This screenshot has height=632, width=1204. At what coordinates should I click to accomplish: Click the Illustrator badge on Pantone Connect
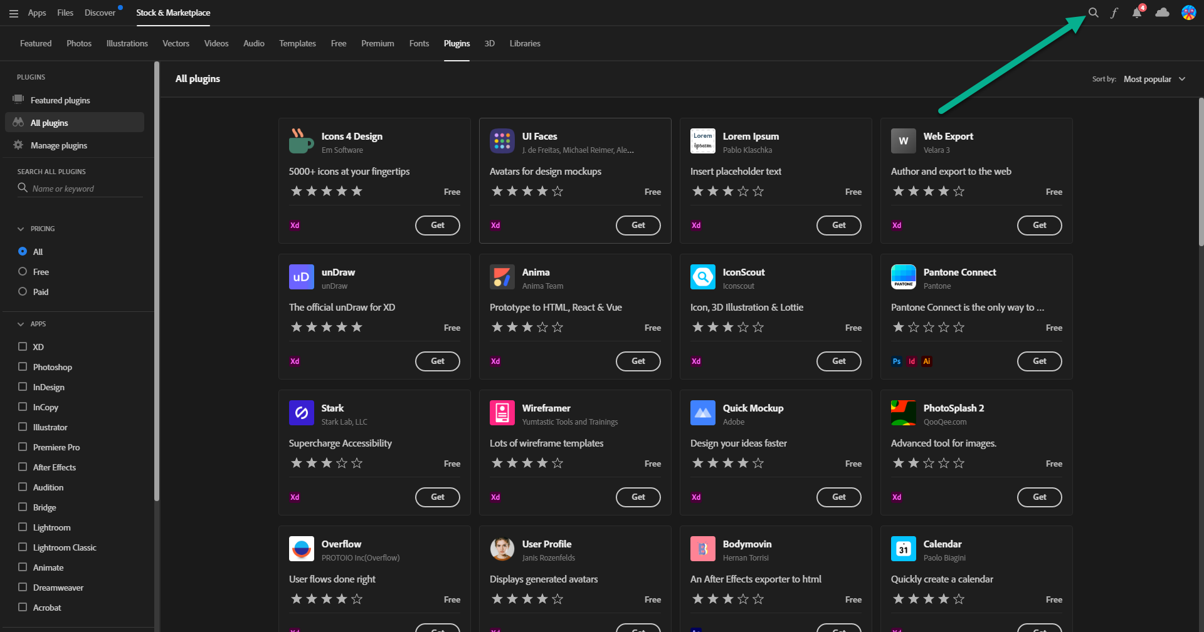tap(927, 361)
